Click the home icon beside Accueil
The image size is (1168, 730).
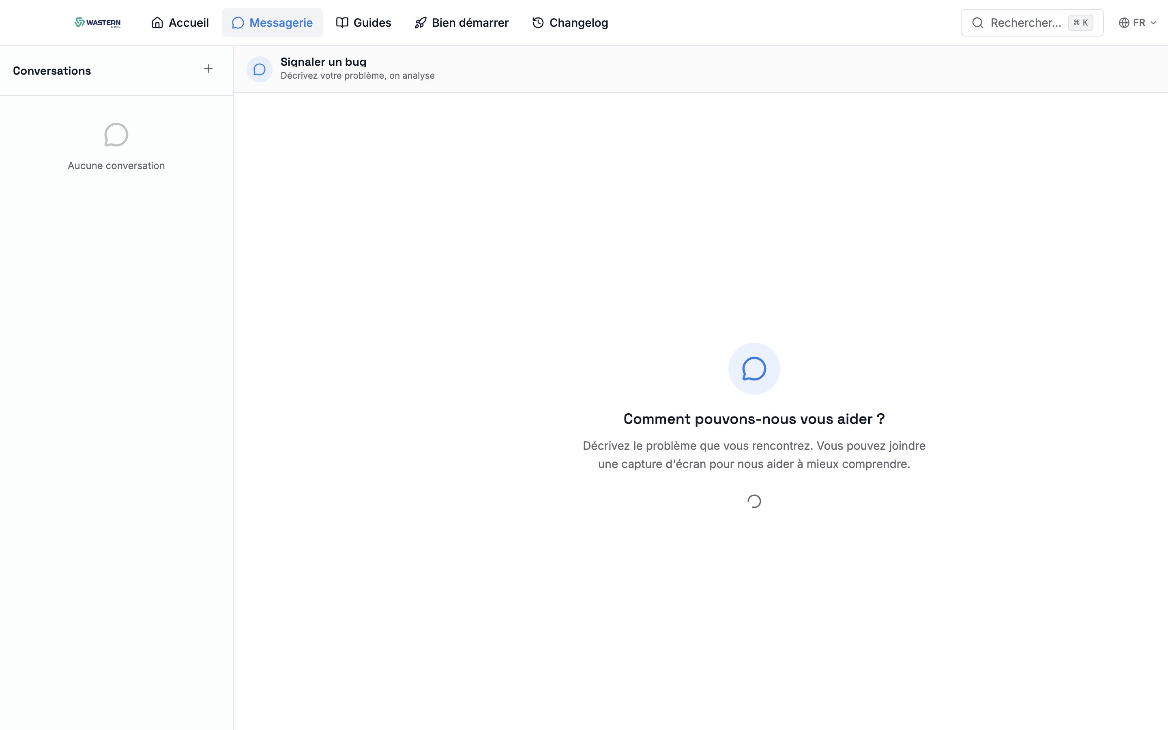click(x=157, y=22)
